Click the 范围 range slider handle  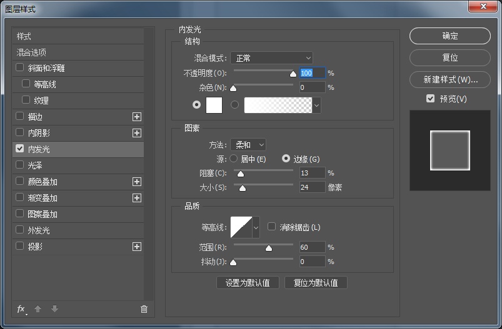pos(269,248)
